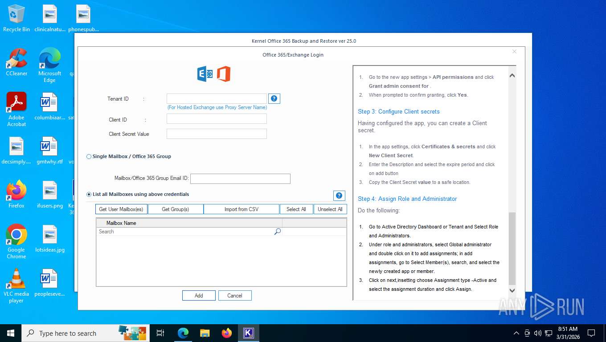Select List all Mailboxes using above credentials

tap(138, 195)
